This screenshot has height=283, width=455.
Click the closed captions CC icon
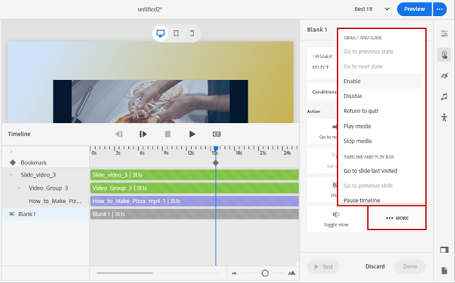[x=217, y=134]
